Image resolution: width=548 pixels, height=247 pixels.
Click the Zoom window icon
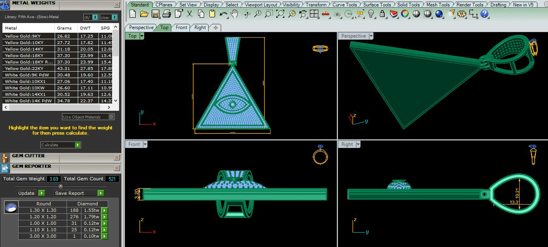269,14
